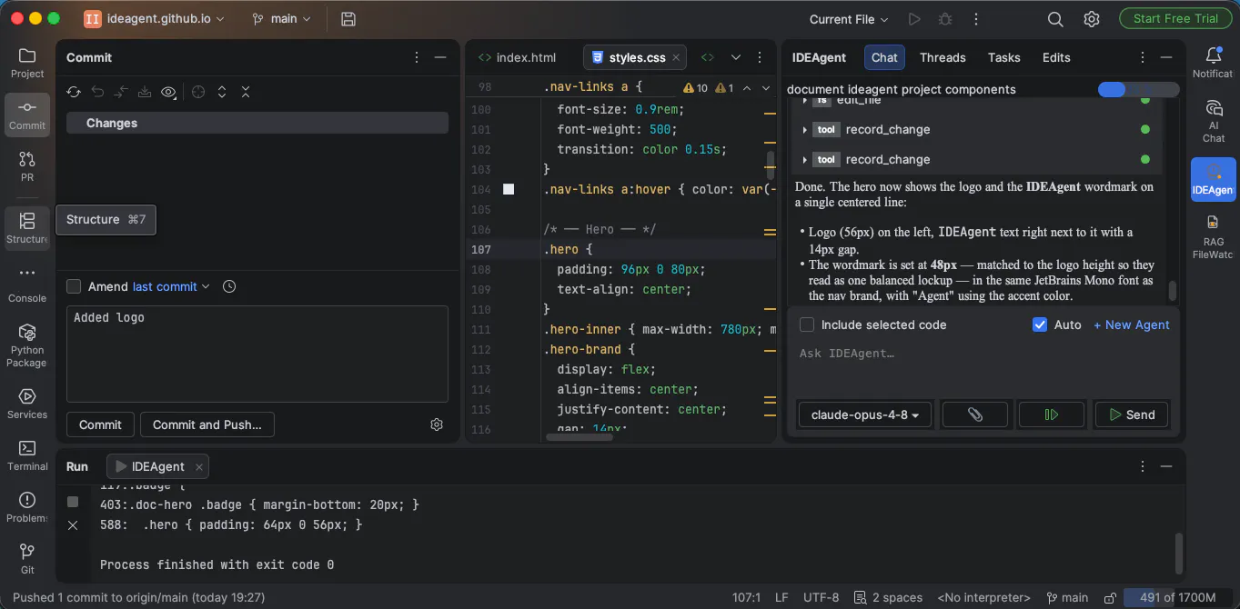
Task: Open commit message history clock icon
Action: (229, 286)
